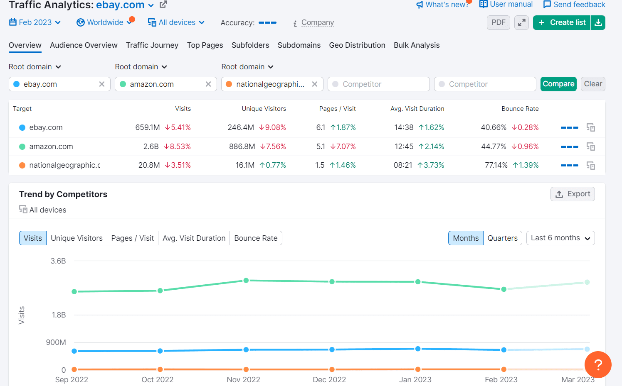Switch to Audience Overview tab
The image size is (622, 386).
(84, 45)
